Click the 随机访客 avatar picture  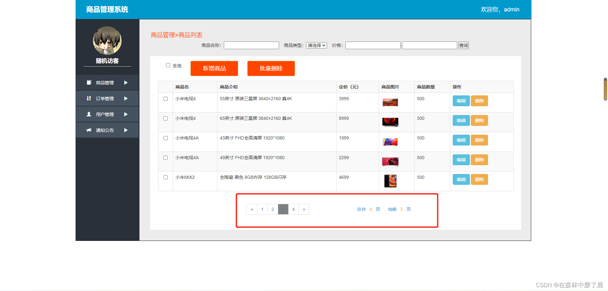pyautogui.click(x=107, y=41)
